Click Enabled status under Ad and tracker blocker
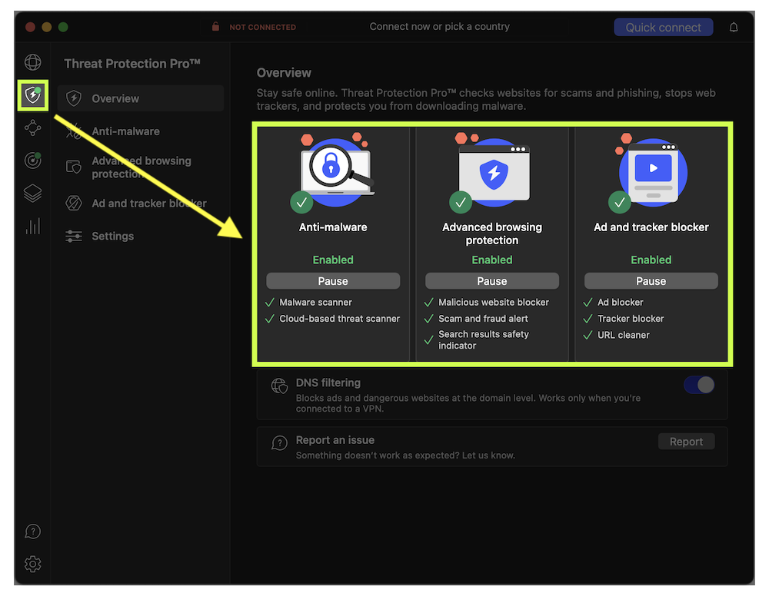The width and height of the screenshot is (769, 596). tap(651, 260)
